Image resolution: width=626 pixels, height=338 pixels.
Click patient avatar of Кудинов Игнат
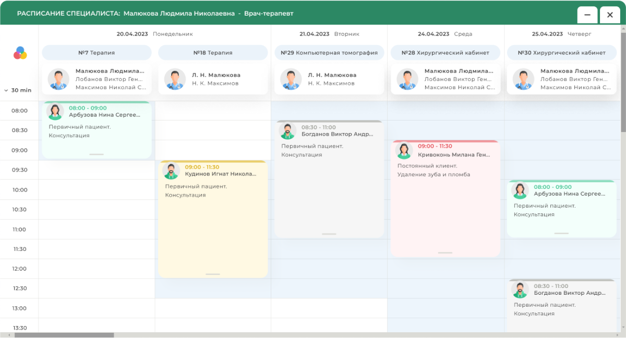tap(171, 171)
